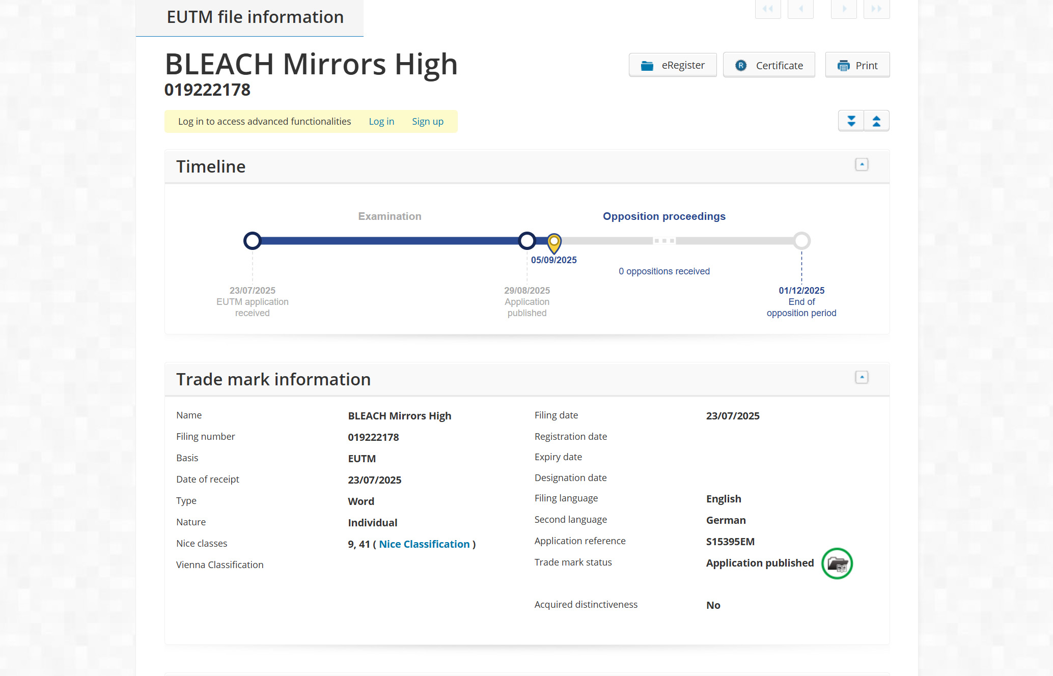Collapse all sections double-up arrow
This screenshot has height=676, width=1053.
(x=876, y=121)
